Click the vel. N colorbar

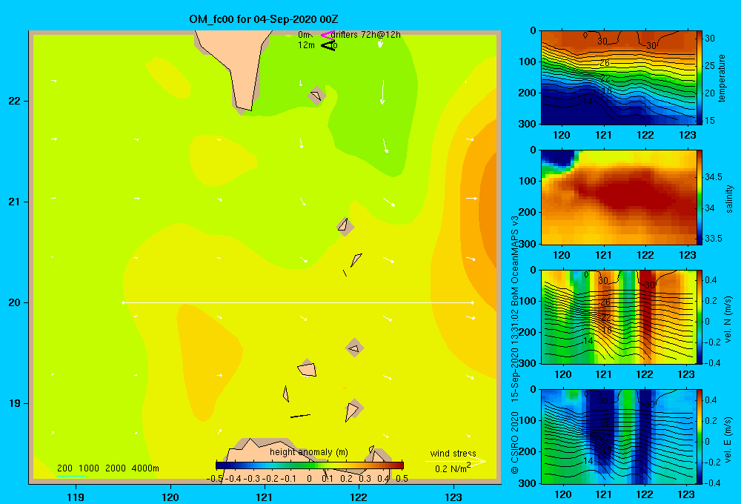(700, 316)
